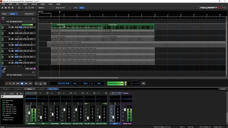Viewport: 228px width, 128px height.
Task: Open the +Track dropdown arrow
Action: click(x=8, y=14)
